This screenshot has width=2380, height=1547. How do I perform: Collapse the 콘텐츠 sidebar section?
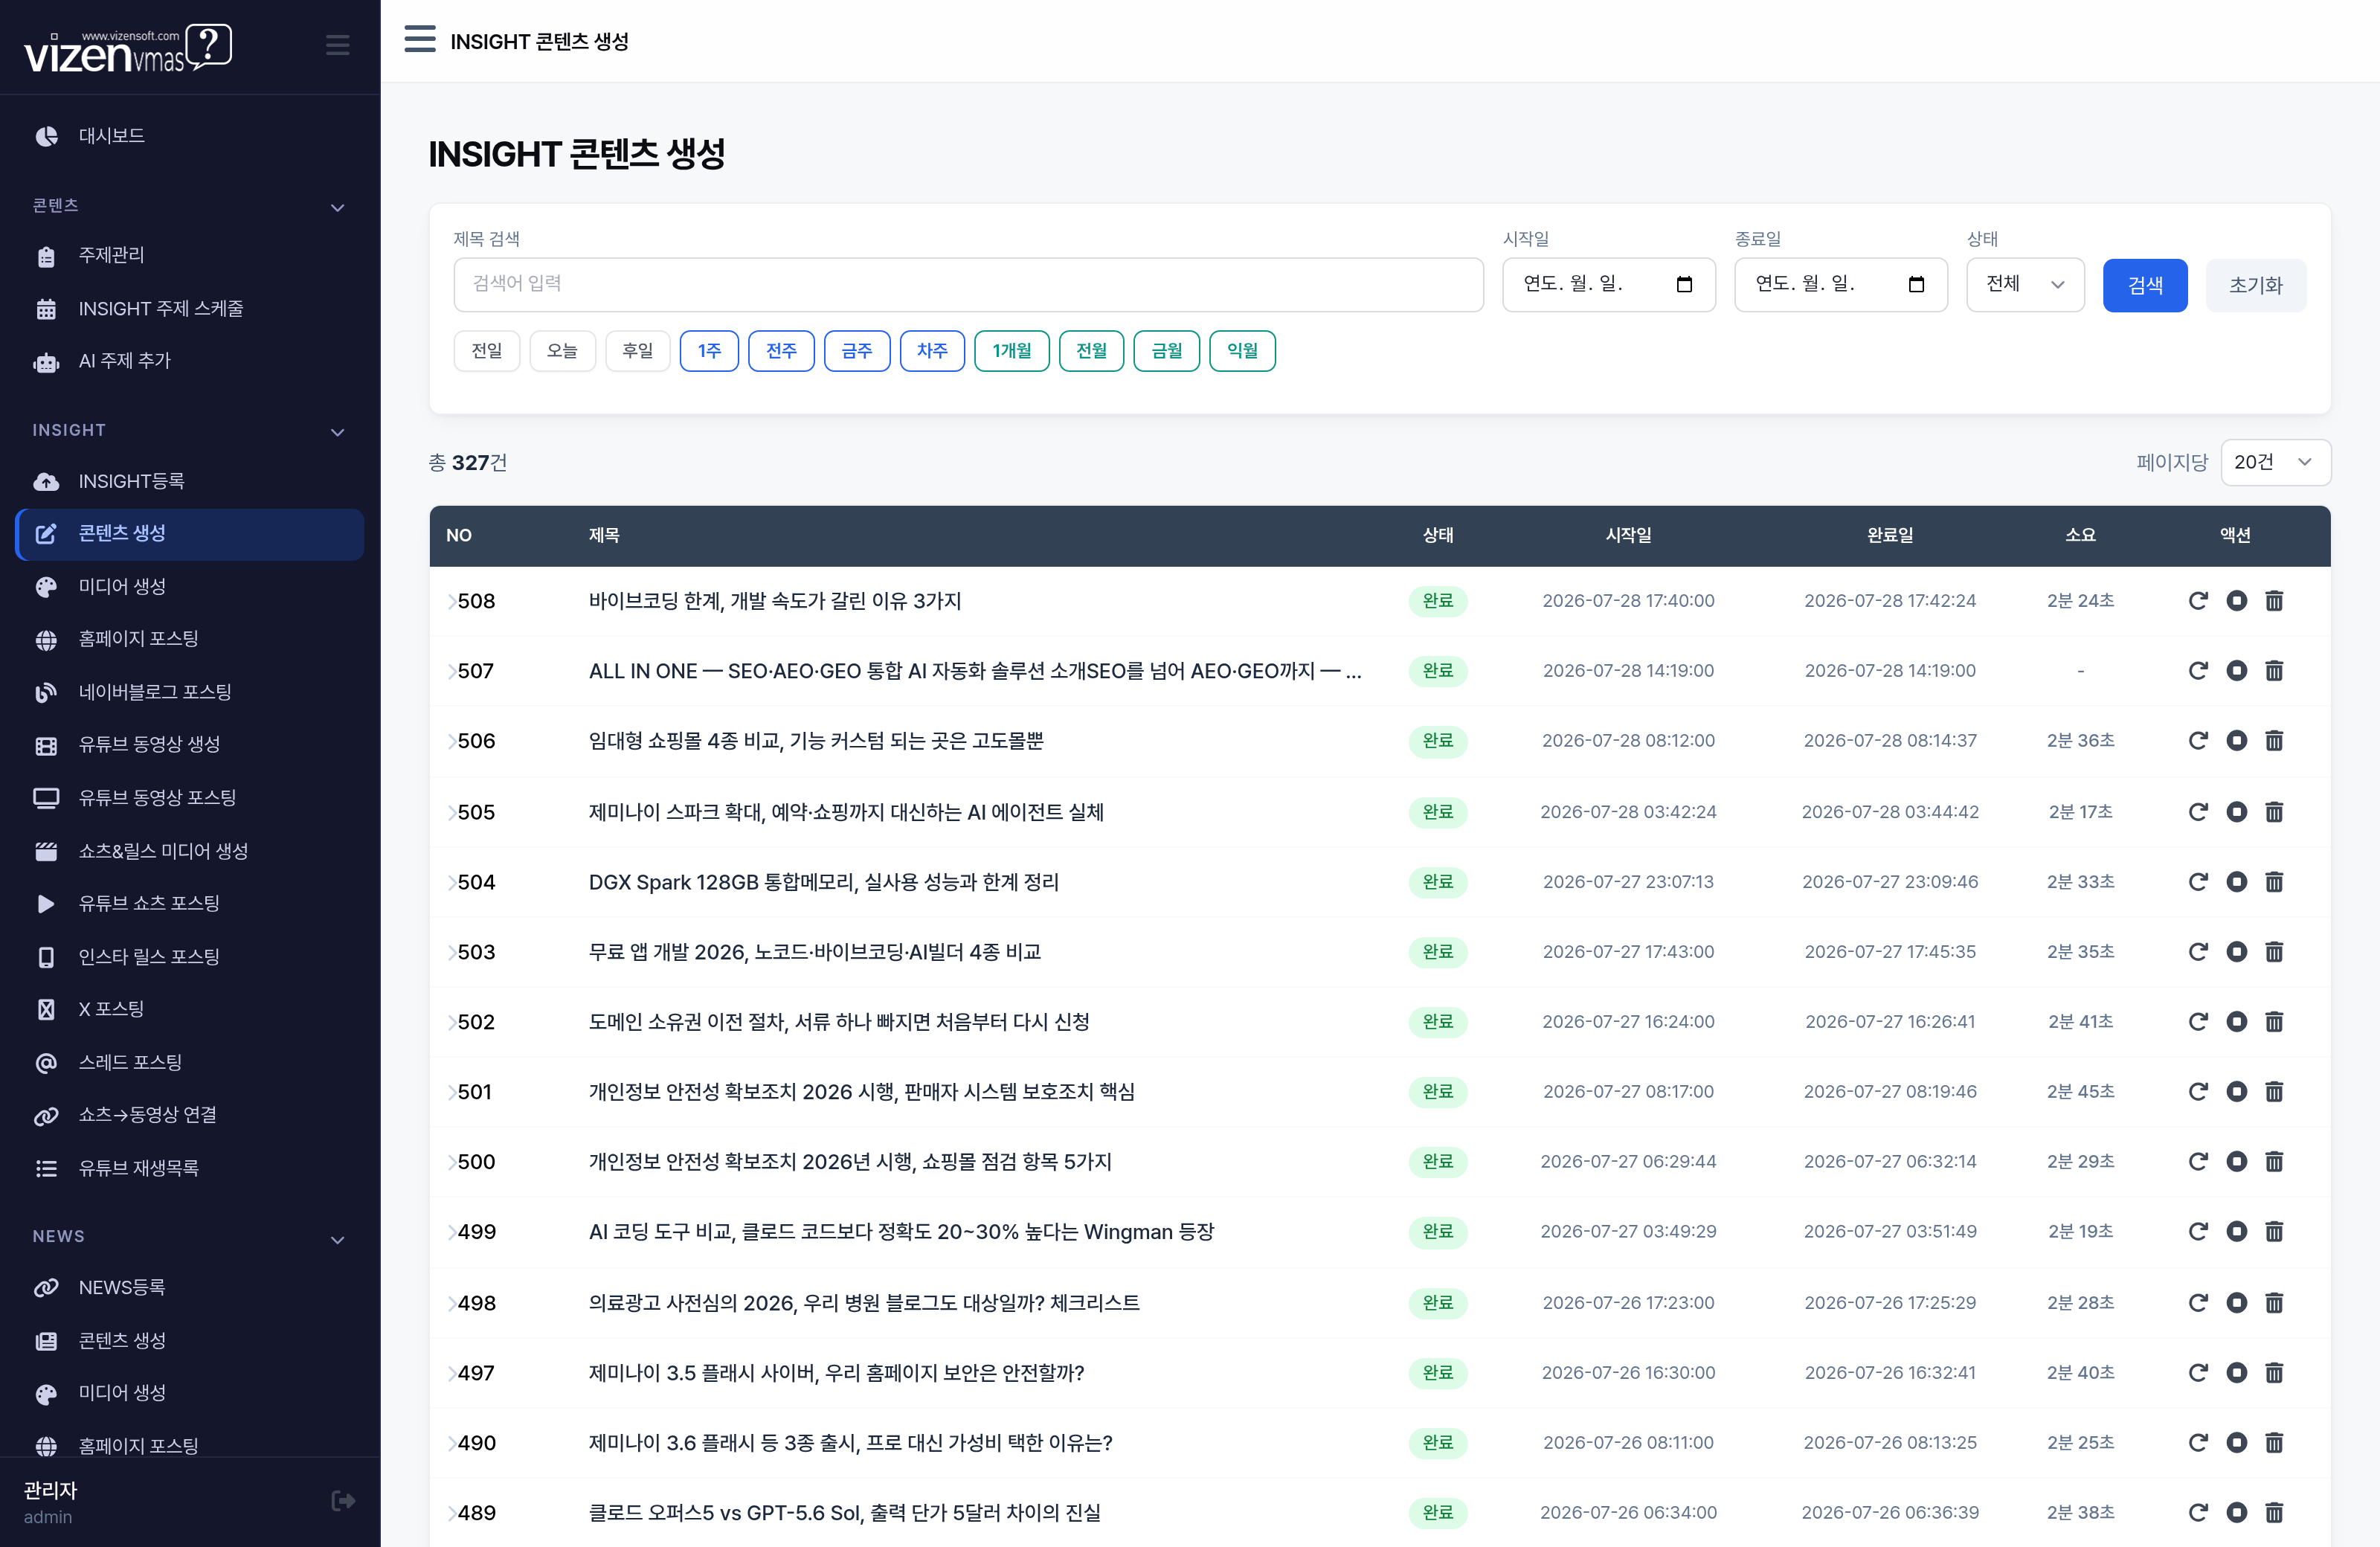(338, 208)
